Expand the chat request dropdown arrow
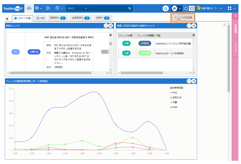 180,8
